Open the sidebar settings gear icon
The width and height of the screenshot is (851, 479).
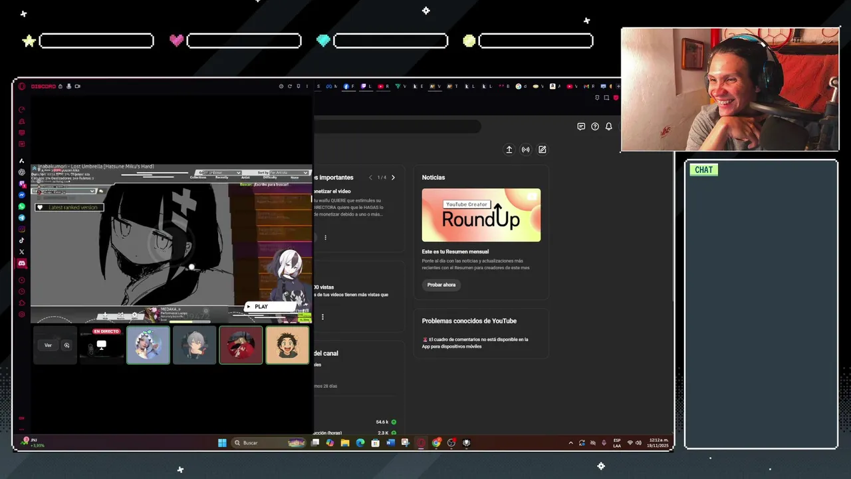click(x=21, y=314)
